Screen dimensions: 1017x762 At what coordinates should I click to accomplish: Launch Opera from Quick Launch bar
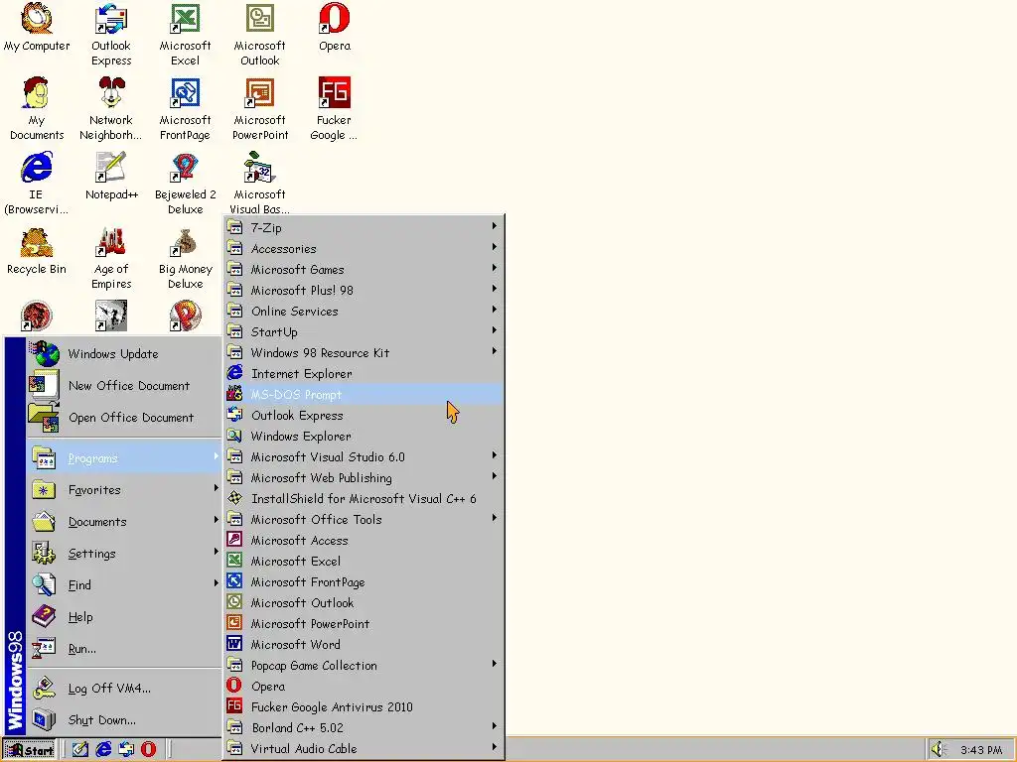(x=149, y=749)
